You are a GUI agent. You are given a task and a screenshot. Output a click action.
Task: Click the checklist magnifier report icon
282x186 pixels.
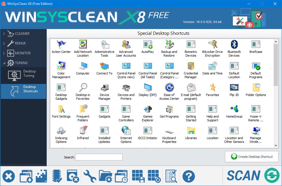pos(171,176)
